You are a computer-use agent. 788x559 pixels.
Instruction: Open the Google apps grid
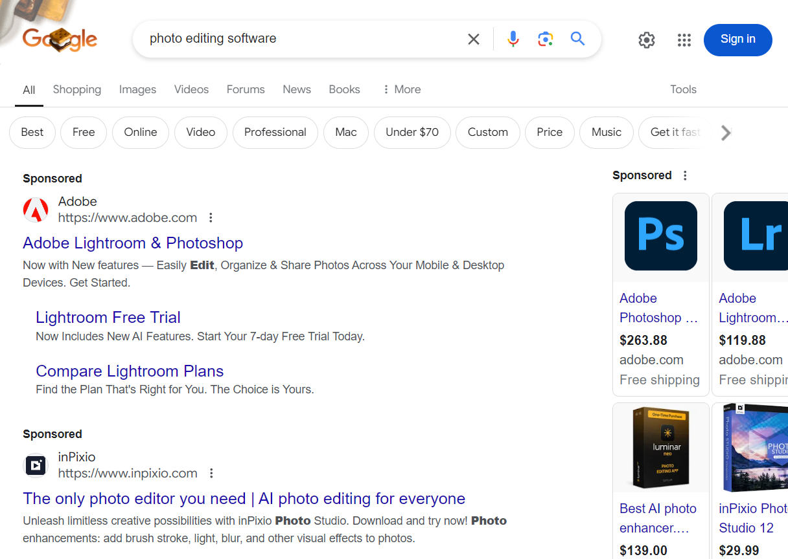tap(684, 40)
